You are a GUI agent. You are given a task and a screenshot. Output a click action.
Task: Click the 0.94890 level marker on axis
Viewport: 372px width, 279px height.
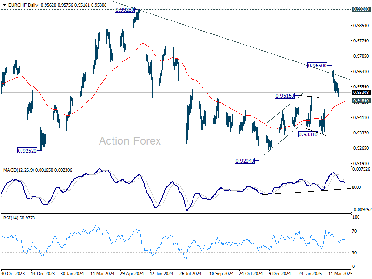(x=361, y=101)
